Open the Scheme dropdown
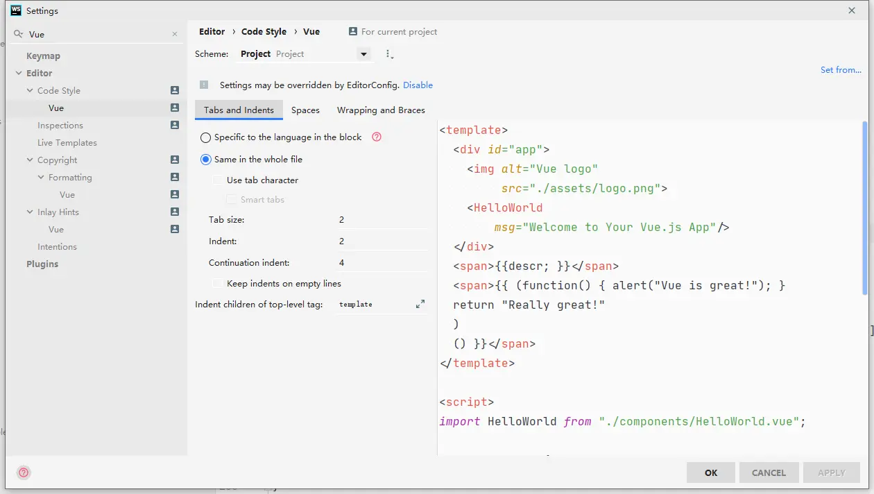The width and height of the screenshot is (874, 494). 363,54
